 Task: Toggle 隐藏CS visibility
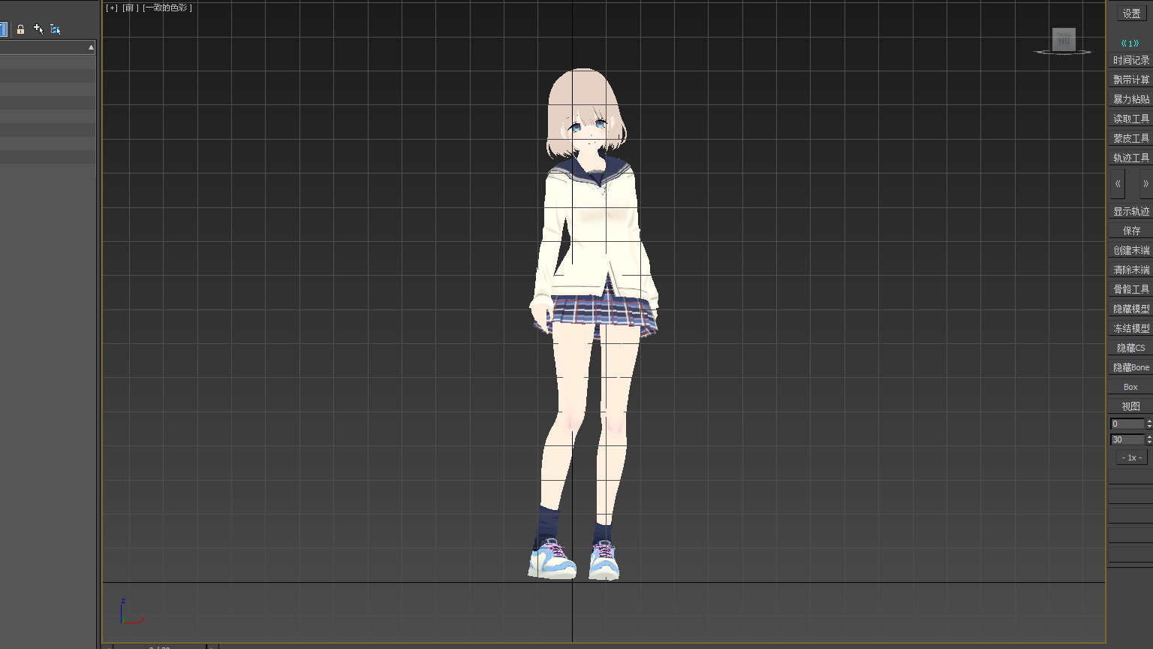pyautogui.click(x=1130, y=348)
